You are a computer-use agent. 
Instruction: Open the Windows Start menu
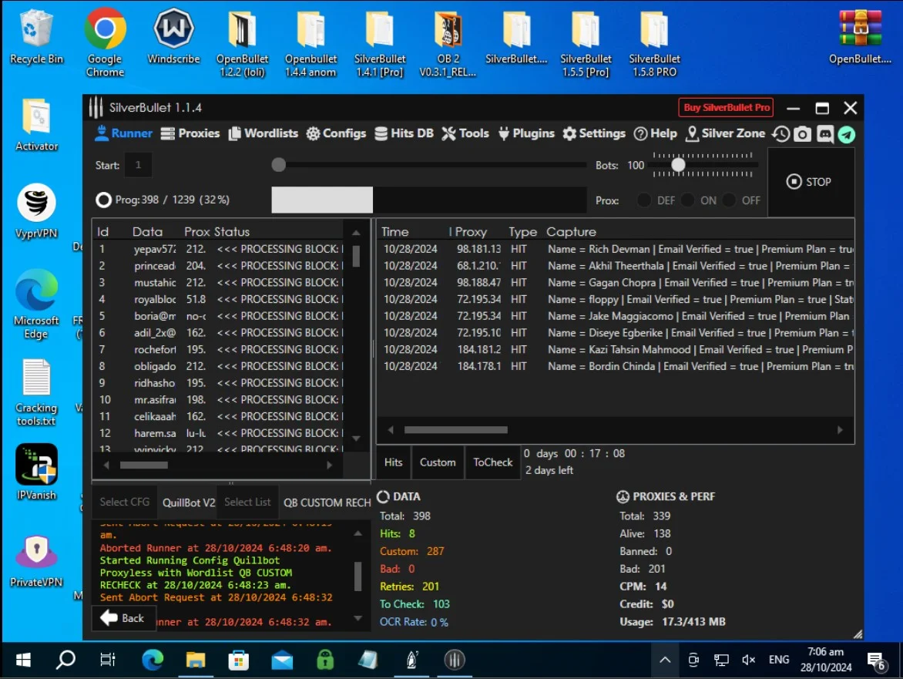pyautogui.click(x=23, y=660)
